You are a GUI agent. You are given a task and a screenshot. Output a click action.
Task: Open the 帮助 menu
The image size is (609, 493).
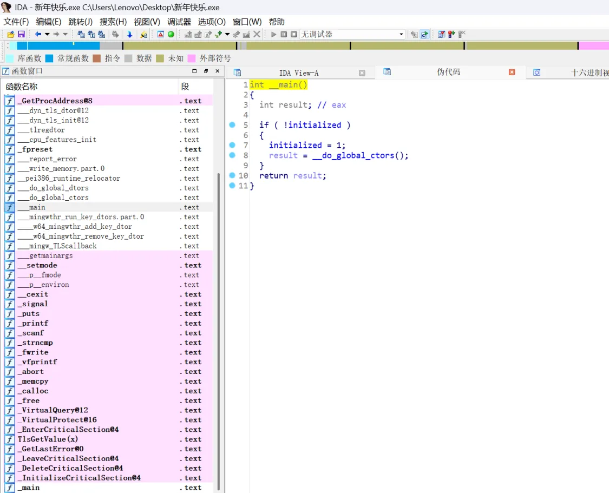point(277,22)
